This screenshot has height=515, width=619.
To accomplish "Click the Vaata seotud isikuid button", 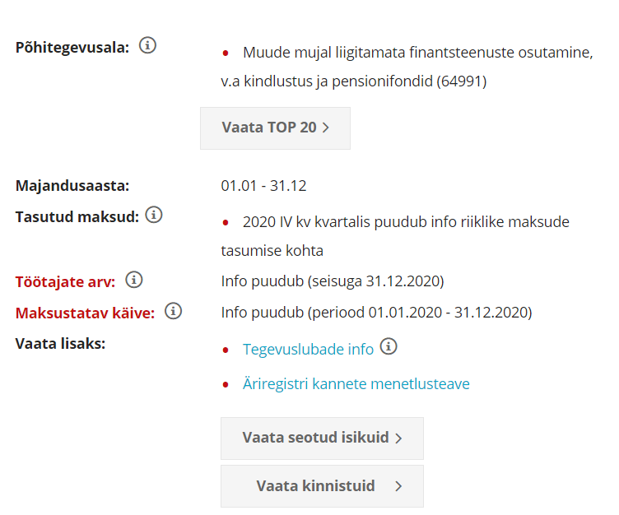I will click(322, 438).
